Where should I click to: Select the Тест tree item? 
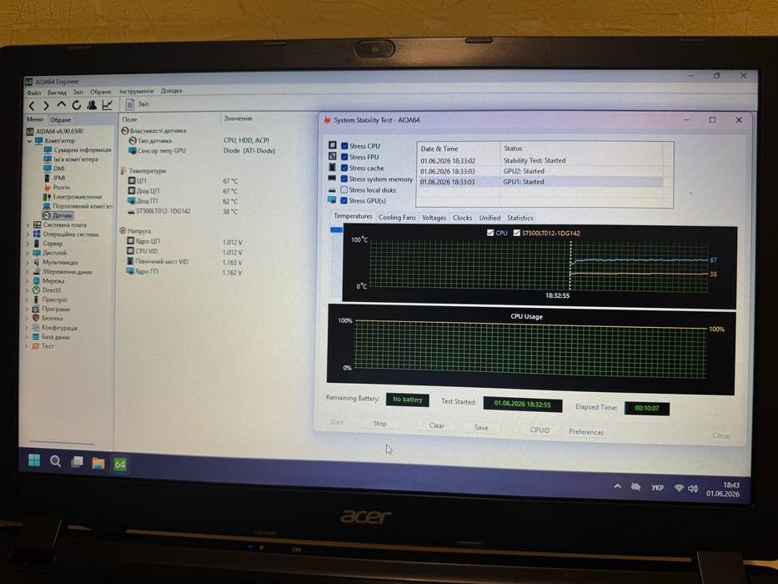[x=48, y=346]
